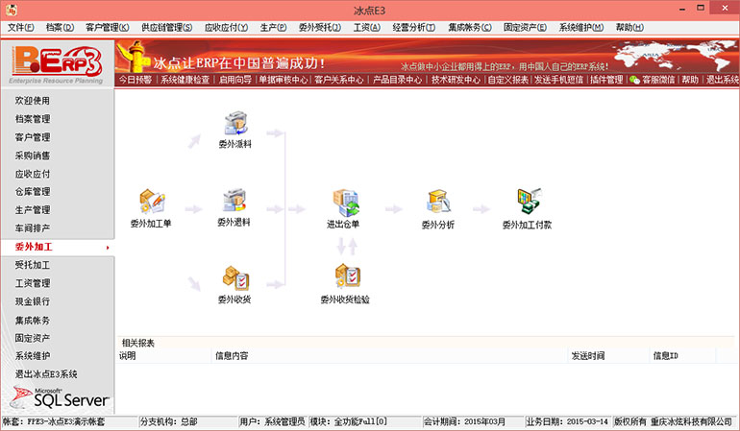This screenshot has width=740, height=431.
Task: Click the WeChat icon beside 客服微信
Action: click(x=634, y=80)
